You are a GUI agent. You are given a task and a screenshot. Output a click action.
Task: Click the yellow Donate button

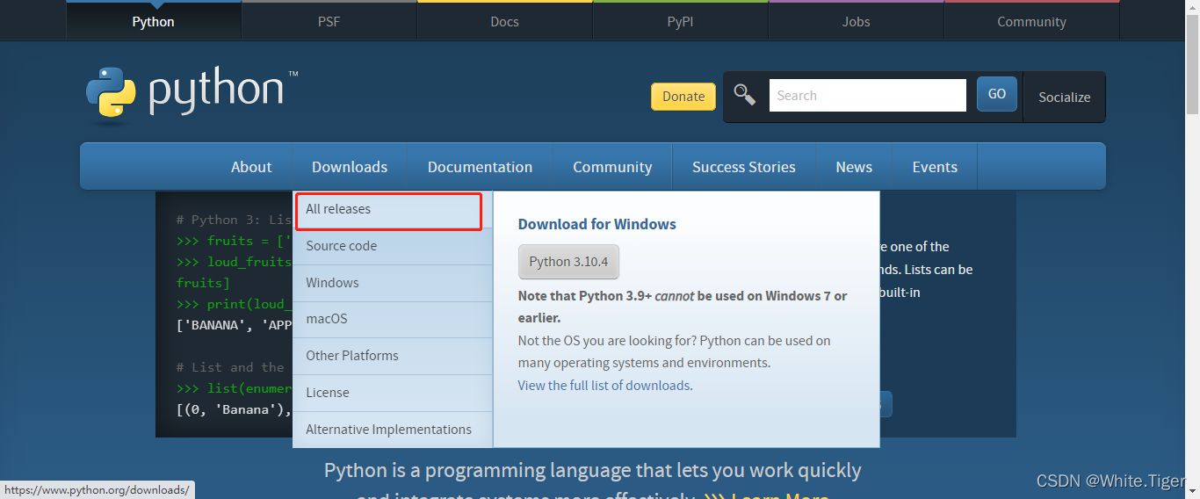click(x=683, y=97)
